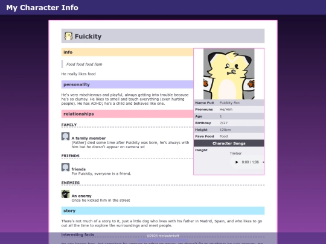The image size is (326, 244).
Task: Click the 0:00 / 1:06 audio time display
Action: (251, 162)
